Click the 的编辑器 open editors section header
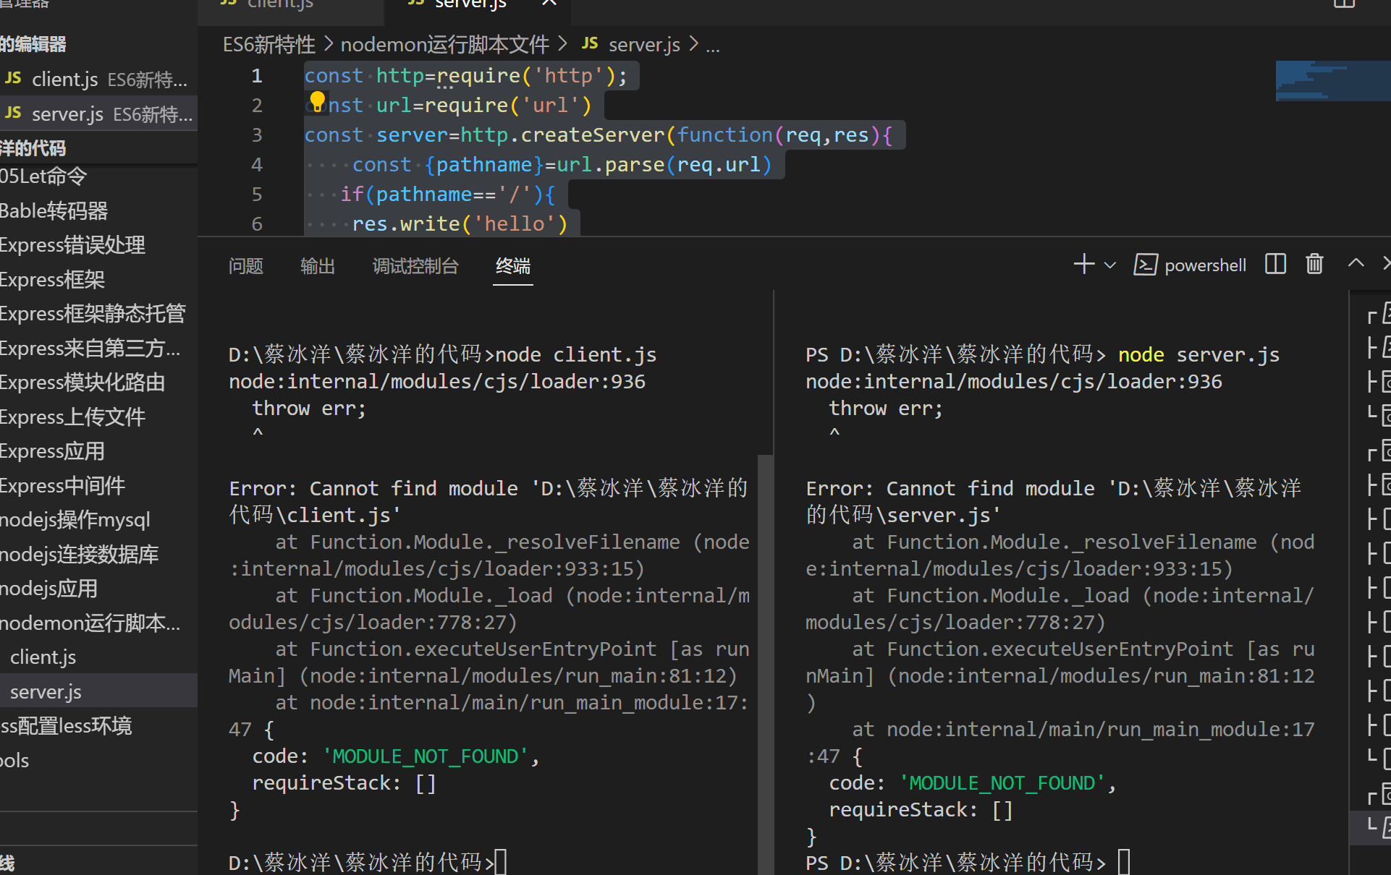 [x=98, y=44]
